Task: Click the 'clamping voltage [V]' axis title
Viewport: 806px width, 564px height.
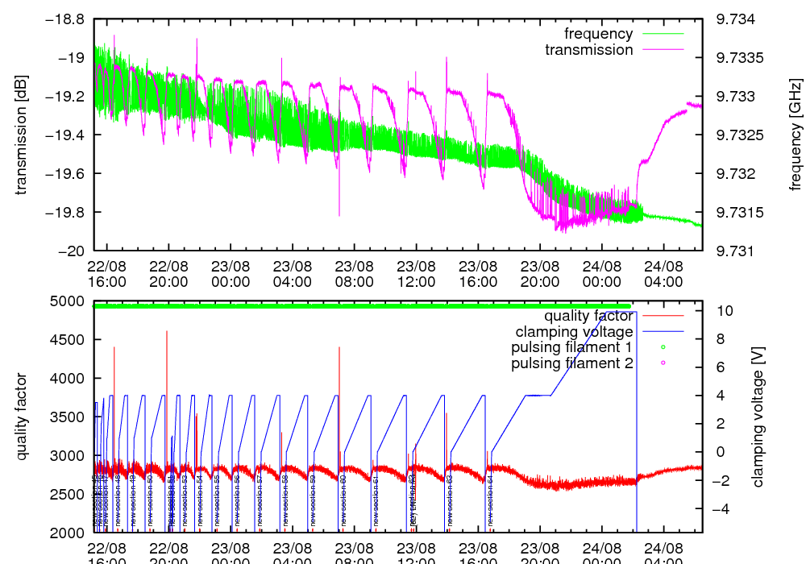Action: 757,417
